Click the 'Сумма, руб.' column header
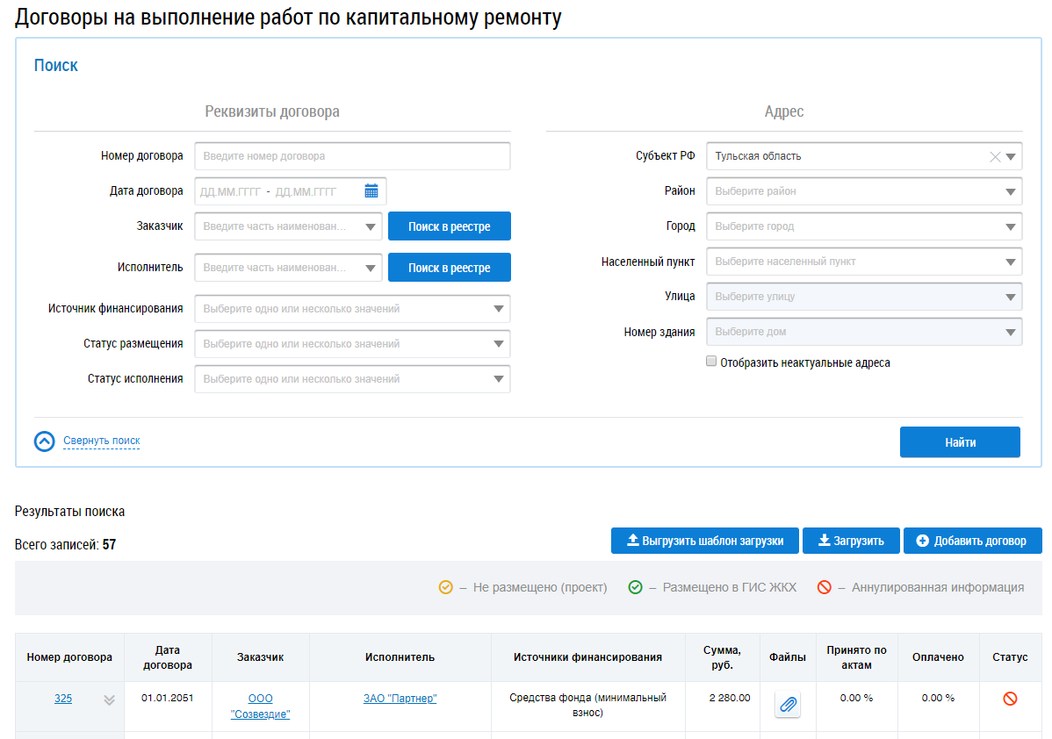The height and width of the screenshot is (739, 1052). 722,657
